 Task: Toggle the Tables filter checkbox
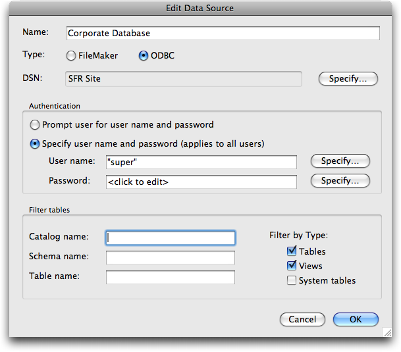(x=292, y=251)
